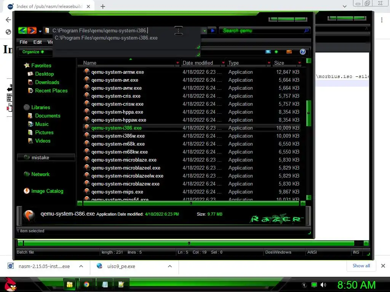The height and width of the screenshot is (292, 390).
Task: Open Desktop in Favorites
Action: click(44, 74)
